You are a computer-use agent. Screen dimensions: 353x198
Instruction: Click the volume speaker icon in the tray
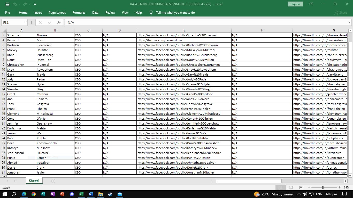[305, 194]
